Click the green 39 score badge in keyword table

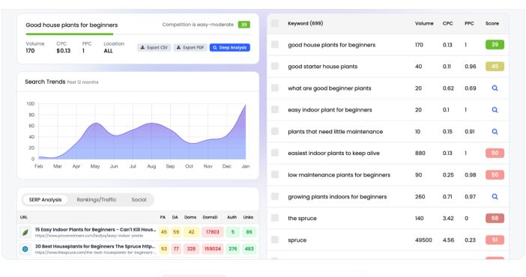[x=495, y=45]
